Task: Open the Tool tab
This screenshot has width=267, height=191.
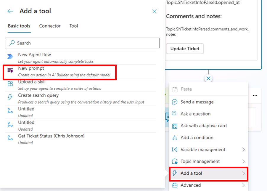Action: (x=74, y=26)
